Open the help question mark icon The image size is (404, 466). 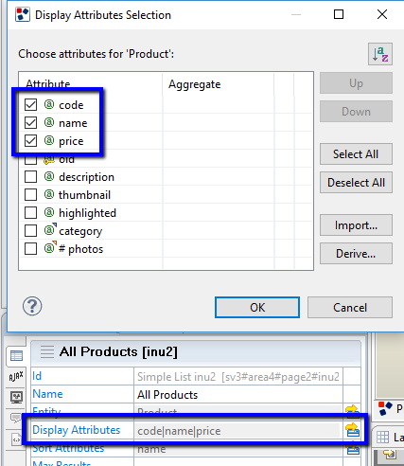(x=32, y=306)
